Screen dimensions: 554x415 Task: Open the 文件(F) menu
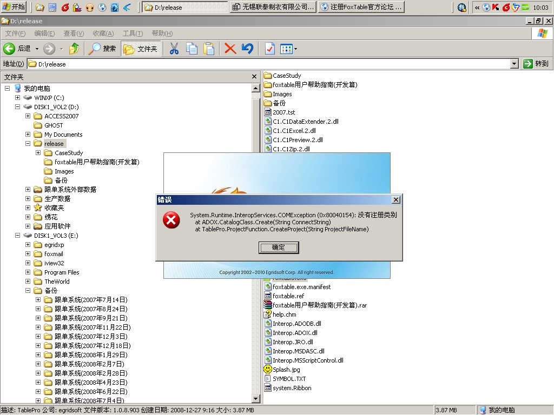click(x=15, y=34)
